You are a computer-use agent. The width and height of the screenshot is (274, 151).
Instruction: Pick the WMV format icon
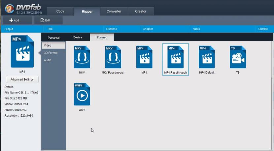click(x=82, y=94)
